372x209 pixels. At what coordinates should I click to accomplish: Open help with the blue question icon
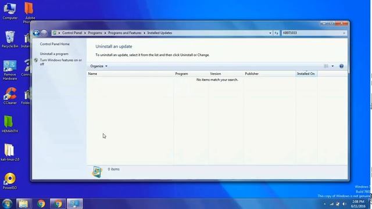click(341, 66)
